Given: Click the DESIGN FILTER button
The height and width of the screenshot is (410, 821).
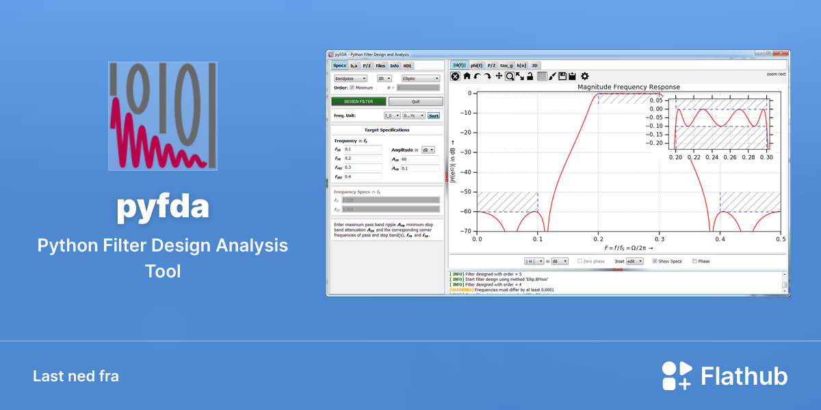Looking at the screenshot, I should (359, 101).
